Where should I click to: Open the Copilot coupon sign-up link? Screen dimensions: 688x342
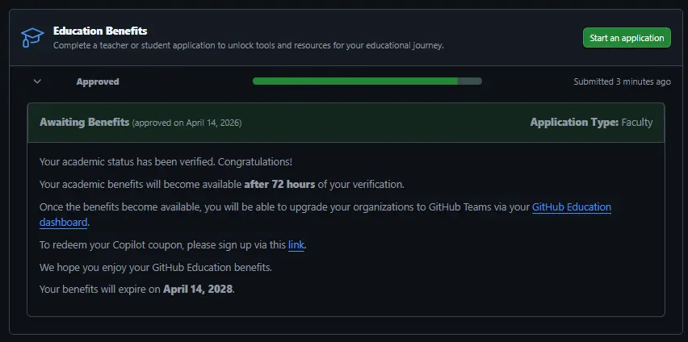click(296, 245)
